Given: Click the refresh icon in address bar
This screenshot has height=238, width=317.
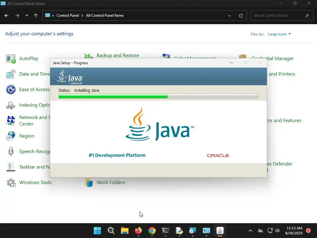Looking at the screenshot, I should coord(241,15).
